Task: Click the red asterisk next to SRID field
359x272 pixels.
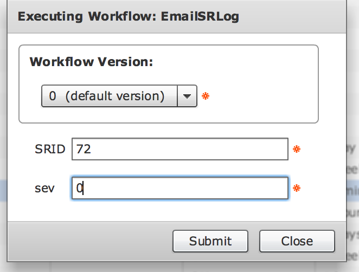Action: tap(297, 149)
